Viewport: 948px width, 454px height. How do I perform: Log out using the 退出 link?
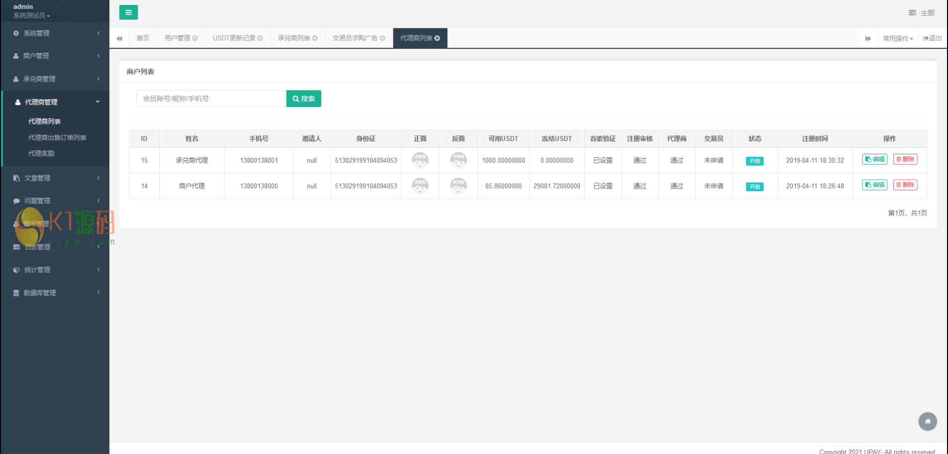pyautogui.click(x=932, y=38)
